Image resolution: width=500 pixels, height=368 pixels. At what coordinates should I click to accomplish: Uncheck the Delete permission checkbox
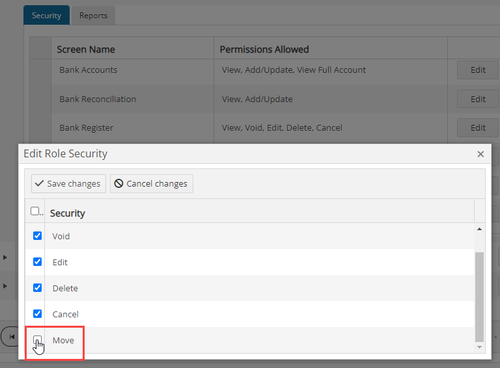(37, 288)
